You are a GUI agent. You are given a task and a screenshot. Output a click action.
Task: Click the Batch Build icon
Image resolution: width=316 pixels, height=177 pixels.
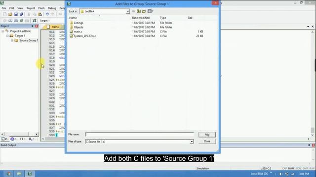point(21,21)
